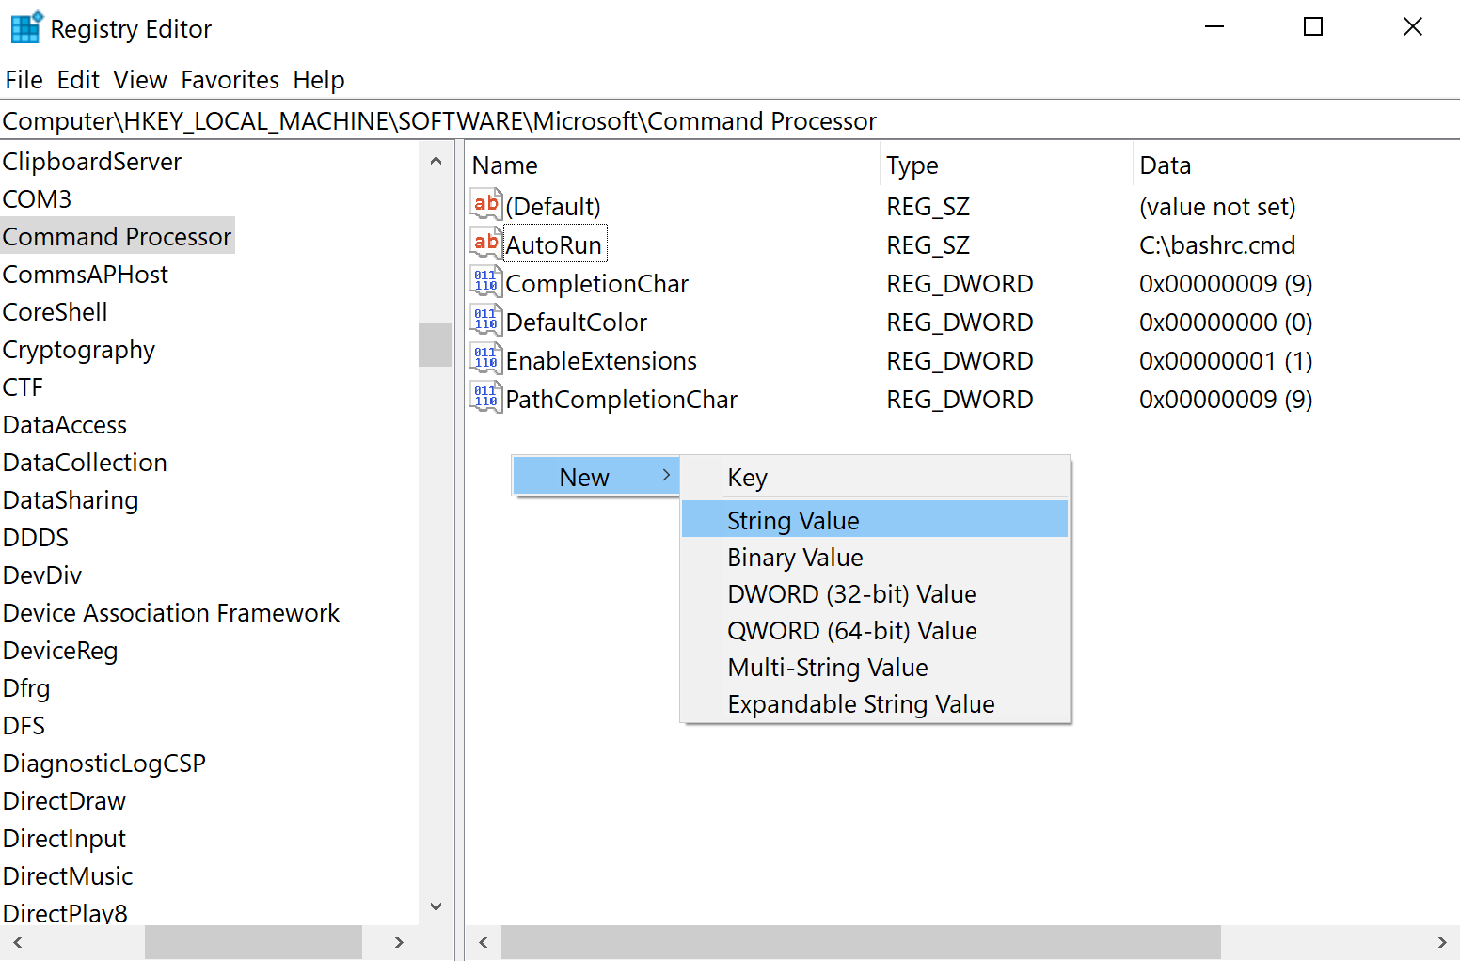The image size is (1460, 961).
Task: Choose Multi-String Value
Action: coord(875,668)
